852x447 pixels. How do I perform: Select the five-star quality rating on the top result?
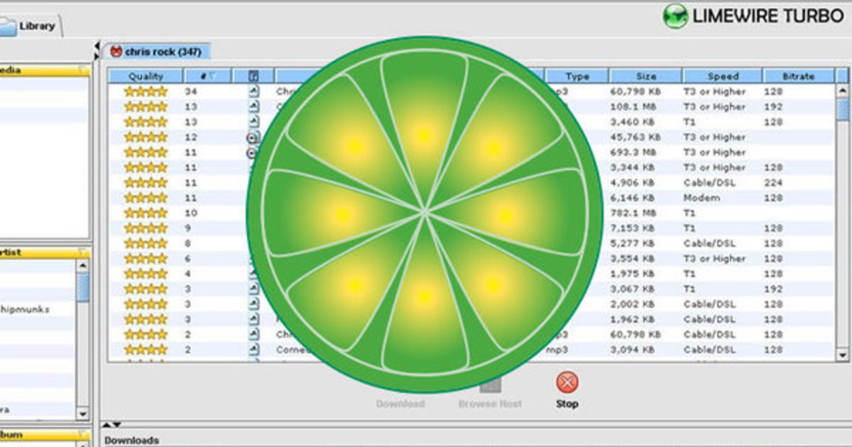(146, 91)
